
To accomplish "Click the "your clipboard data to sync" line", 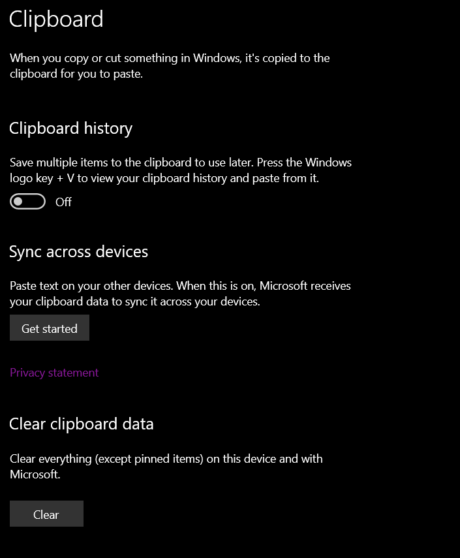I will (x=134, y=302).
